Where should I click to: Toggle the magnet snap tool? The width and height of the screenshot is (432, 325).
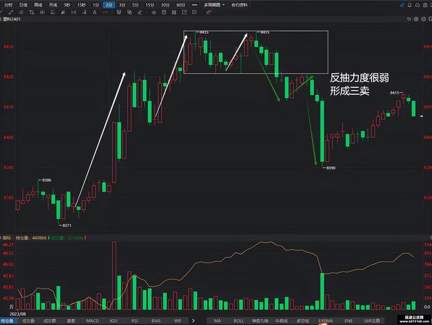click(118, 12)
